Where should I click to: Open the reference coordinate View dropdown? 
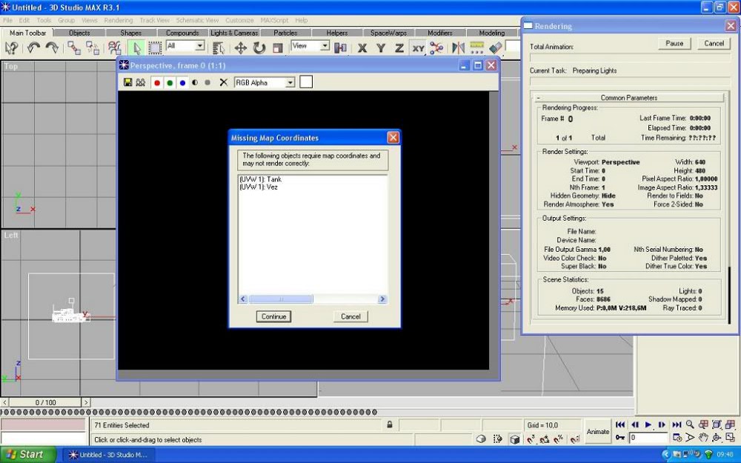pyautogui.click(x=310, y=46)
